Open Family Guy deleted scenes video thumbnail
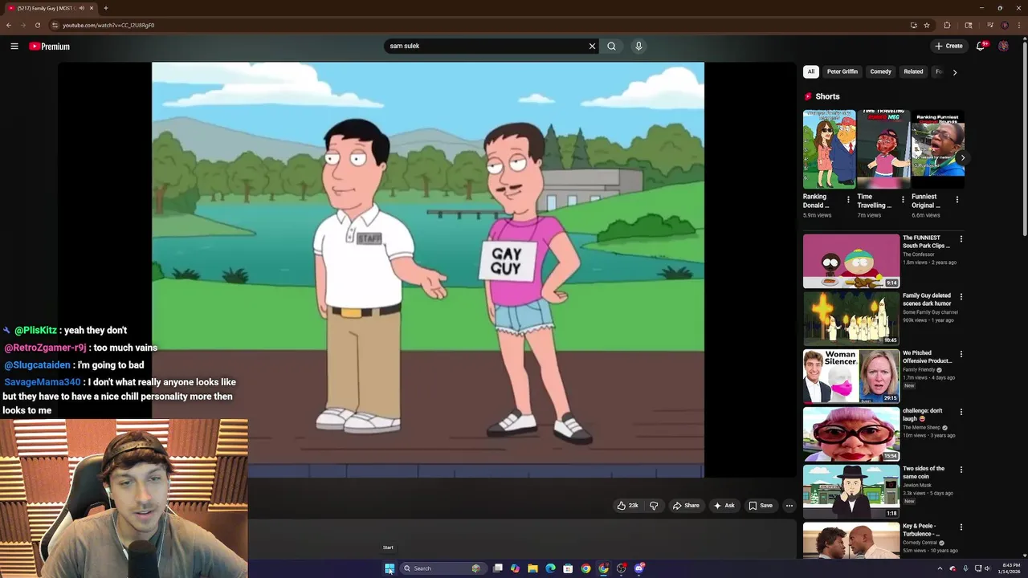This screenshot has width=1028, height=578. 851,319
